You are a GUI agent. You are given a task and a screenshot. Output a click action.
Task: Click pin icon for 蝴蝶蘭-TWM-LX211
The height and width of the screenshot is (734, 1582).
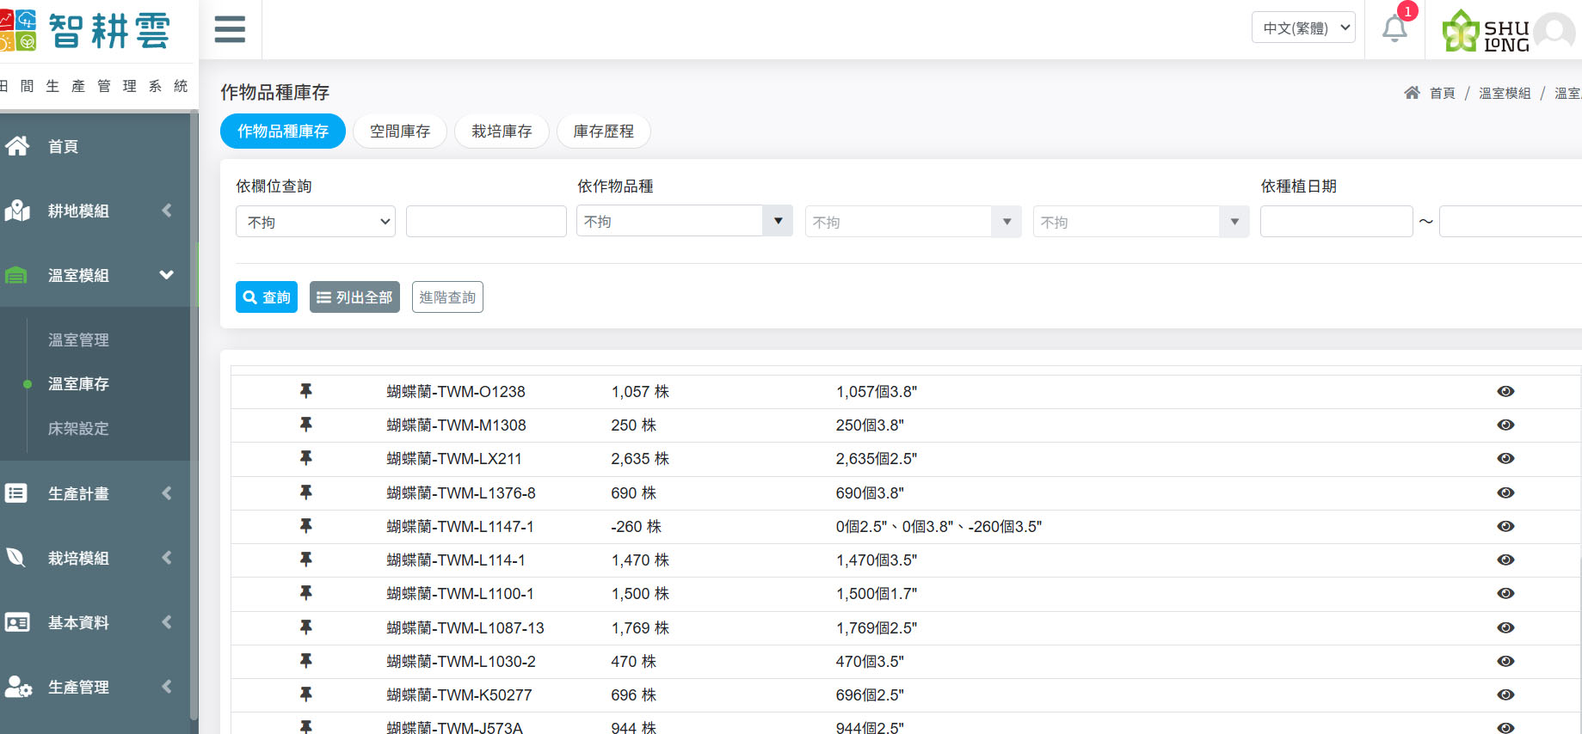coord(305,458)
